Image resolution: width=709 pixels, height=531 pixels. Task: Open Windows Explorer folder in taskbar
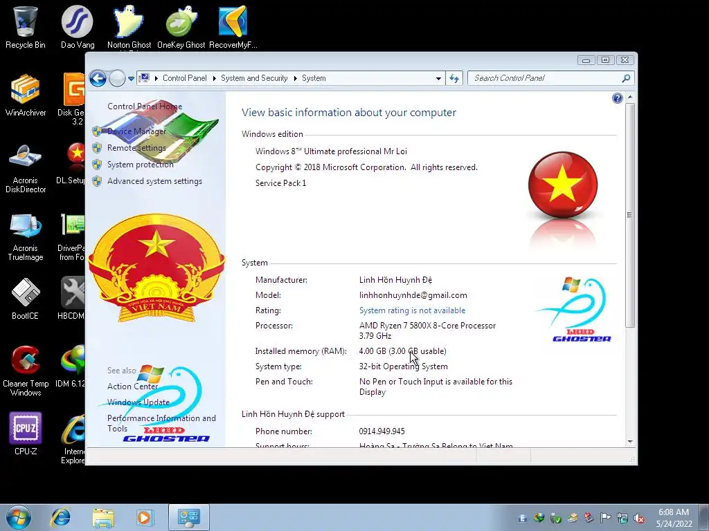pos(103,517)
